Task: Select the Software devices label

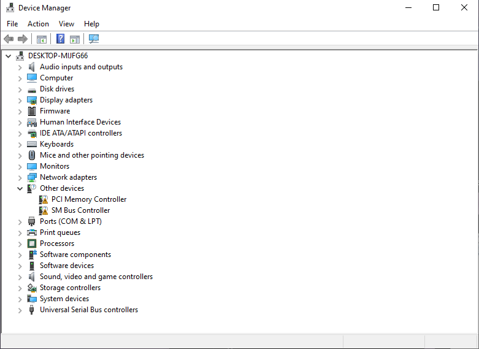Action: [x=67, y=266]
